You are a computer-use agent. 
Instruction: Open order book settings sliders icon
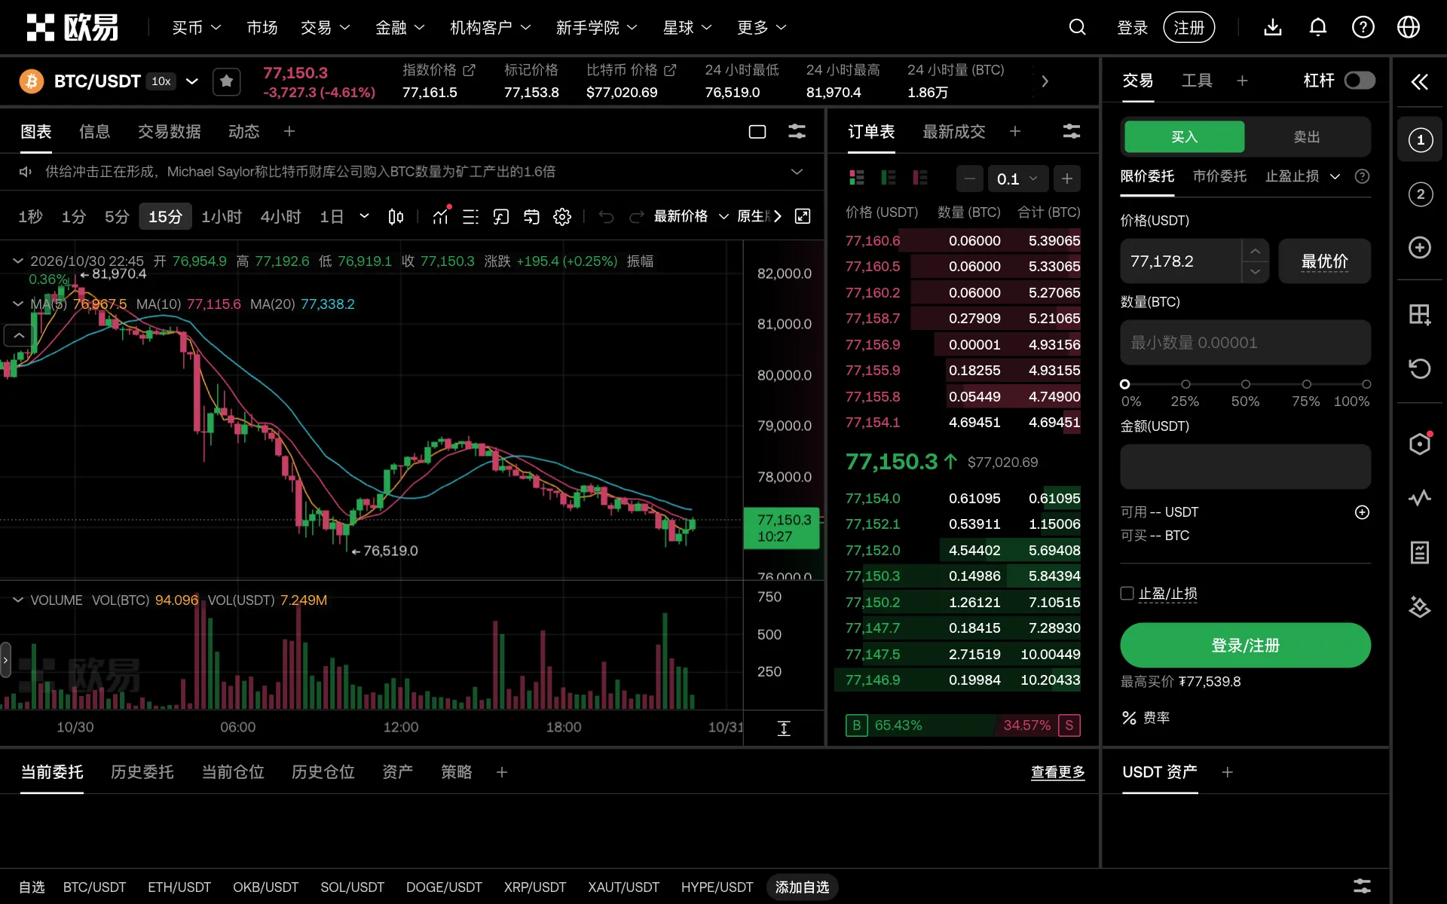[x=1072, y=132]
